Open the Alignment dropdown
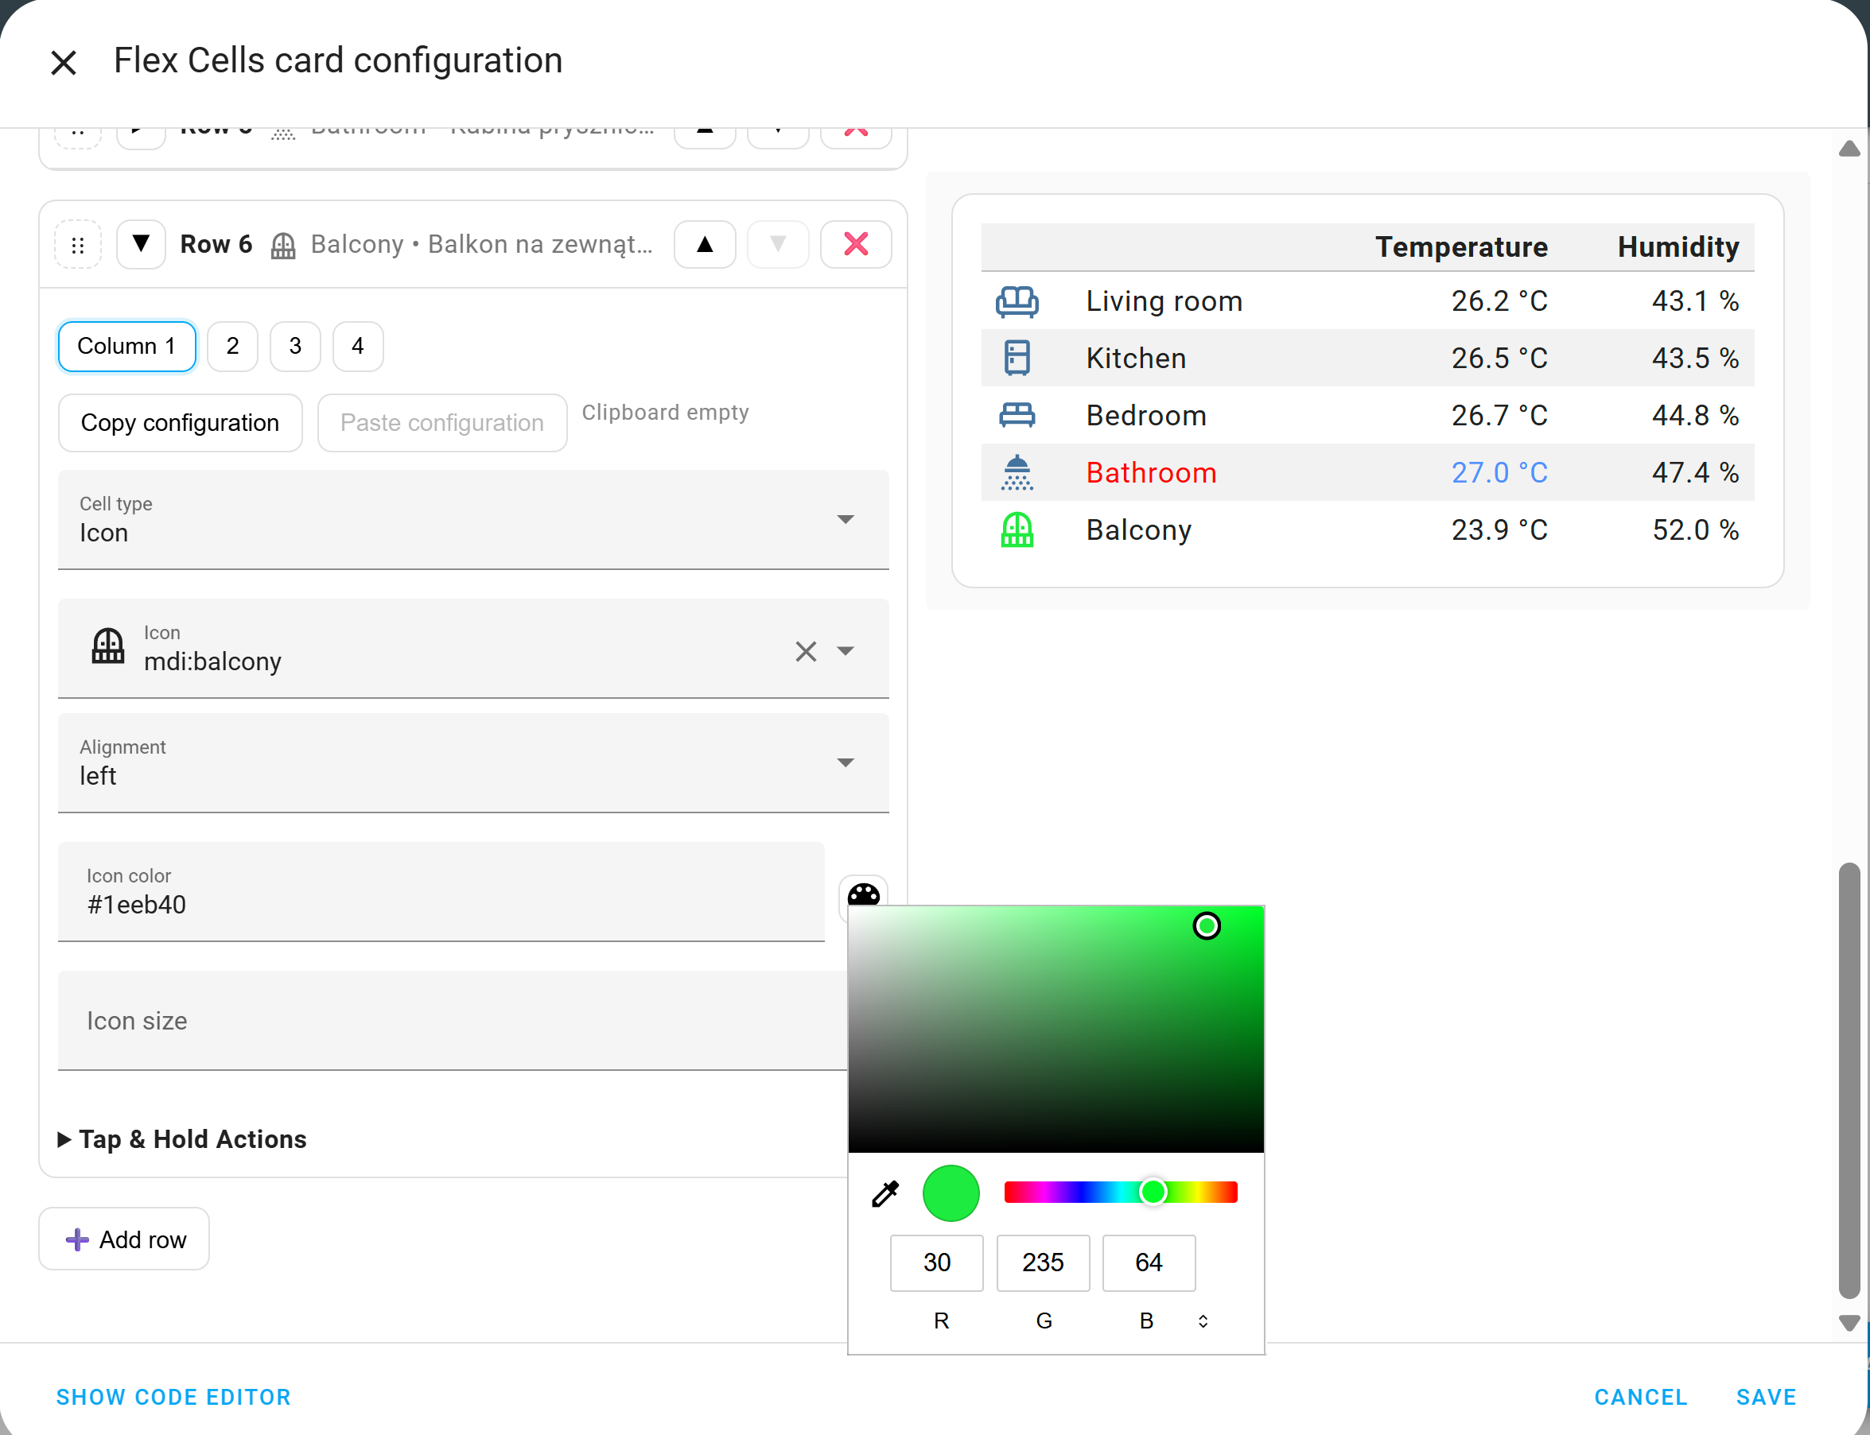The height and width of the screenshot is (1435, 1870). (472, 762)
